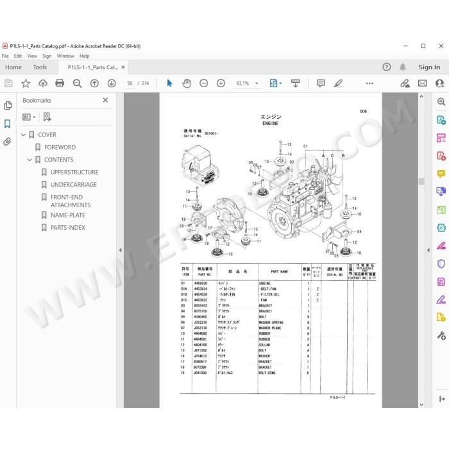Collapse the right tools pane bottom arrow
Viewport: 449px width, 449px height.
click(x=442, y=399)
